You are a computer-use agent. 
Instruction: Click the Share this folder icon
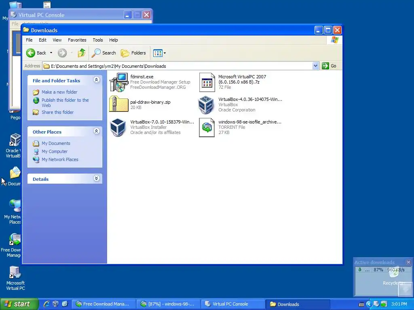pos(36,112)
